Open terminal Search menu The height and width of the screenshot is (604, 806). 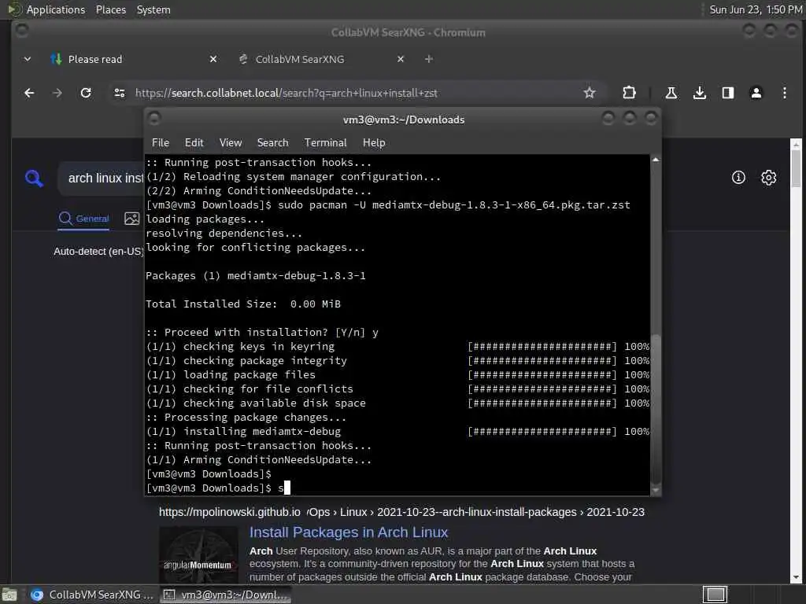(272, 143)
